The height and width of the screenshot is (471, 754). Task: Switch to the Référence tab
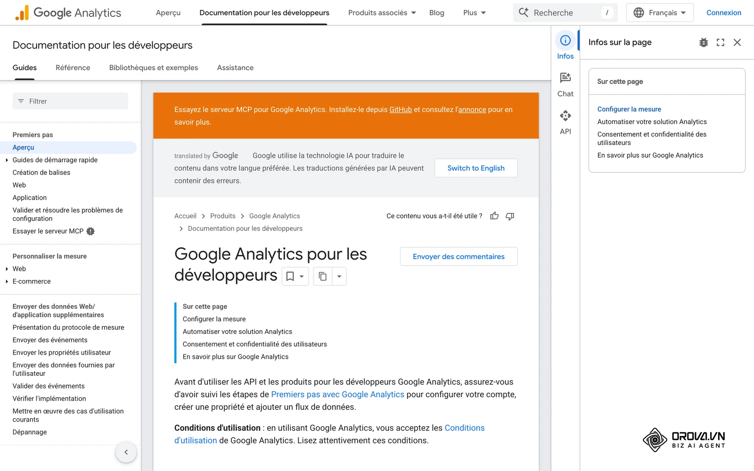73,68
